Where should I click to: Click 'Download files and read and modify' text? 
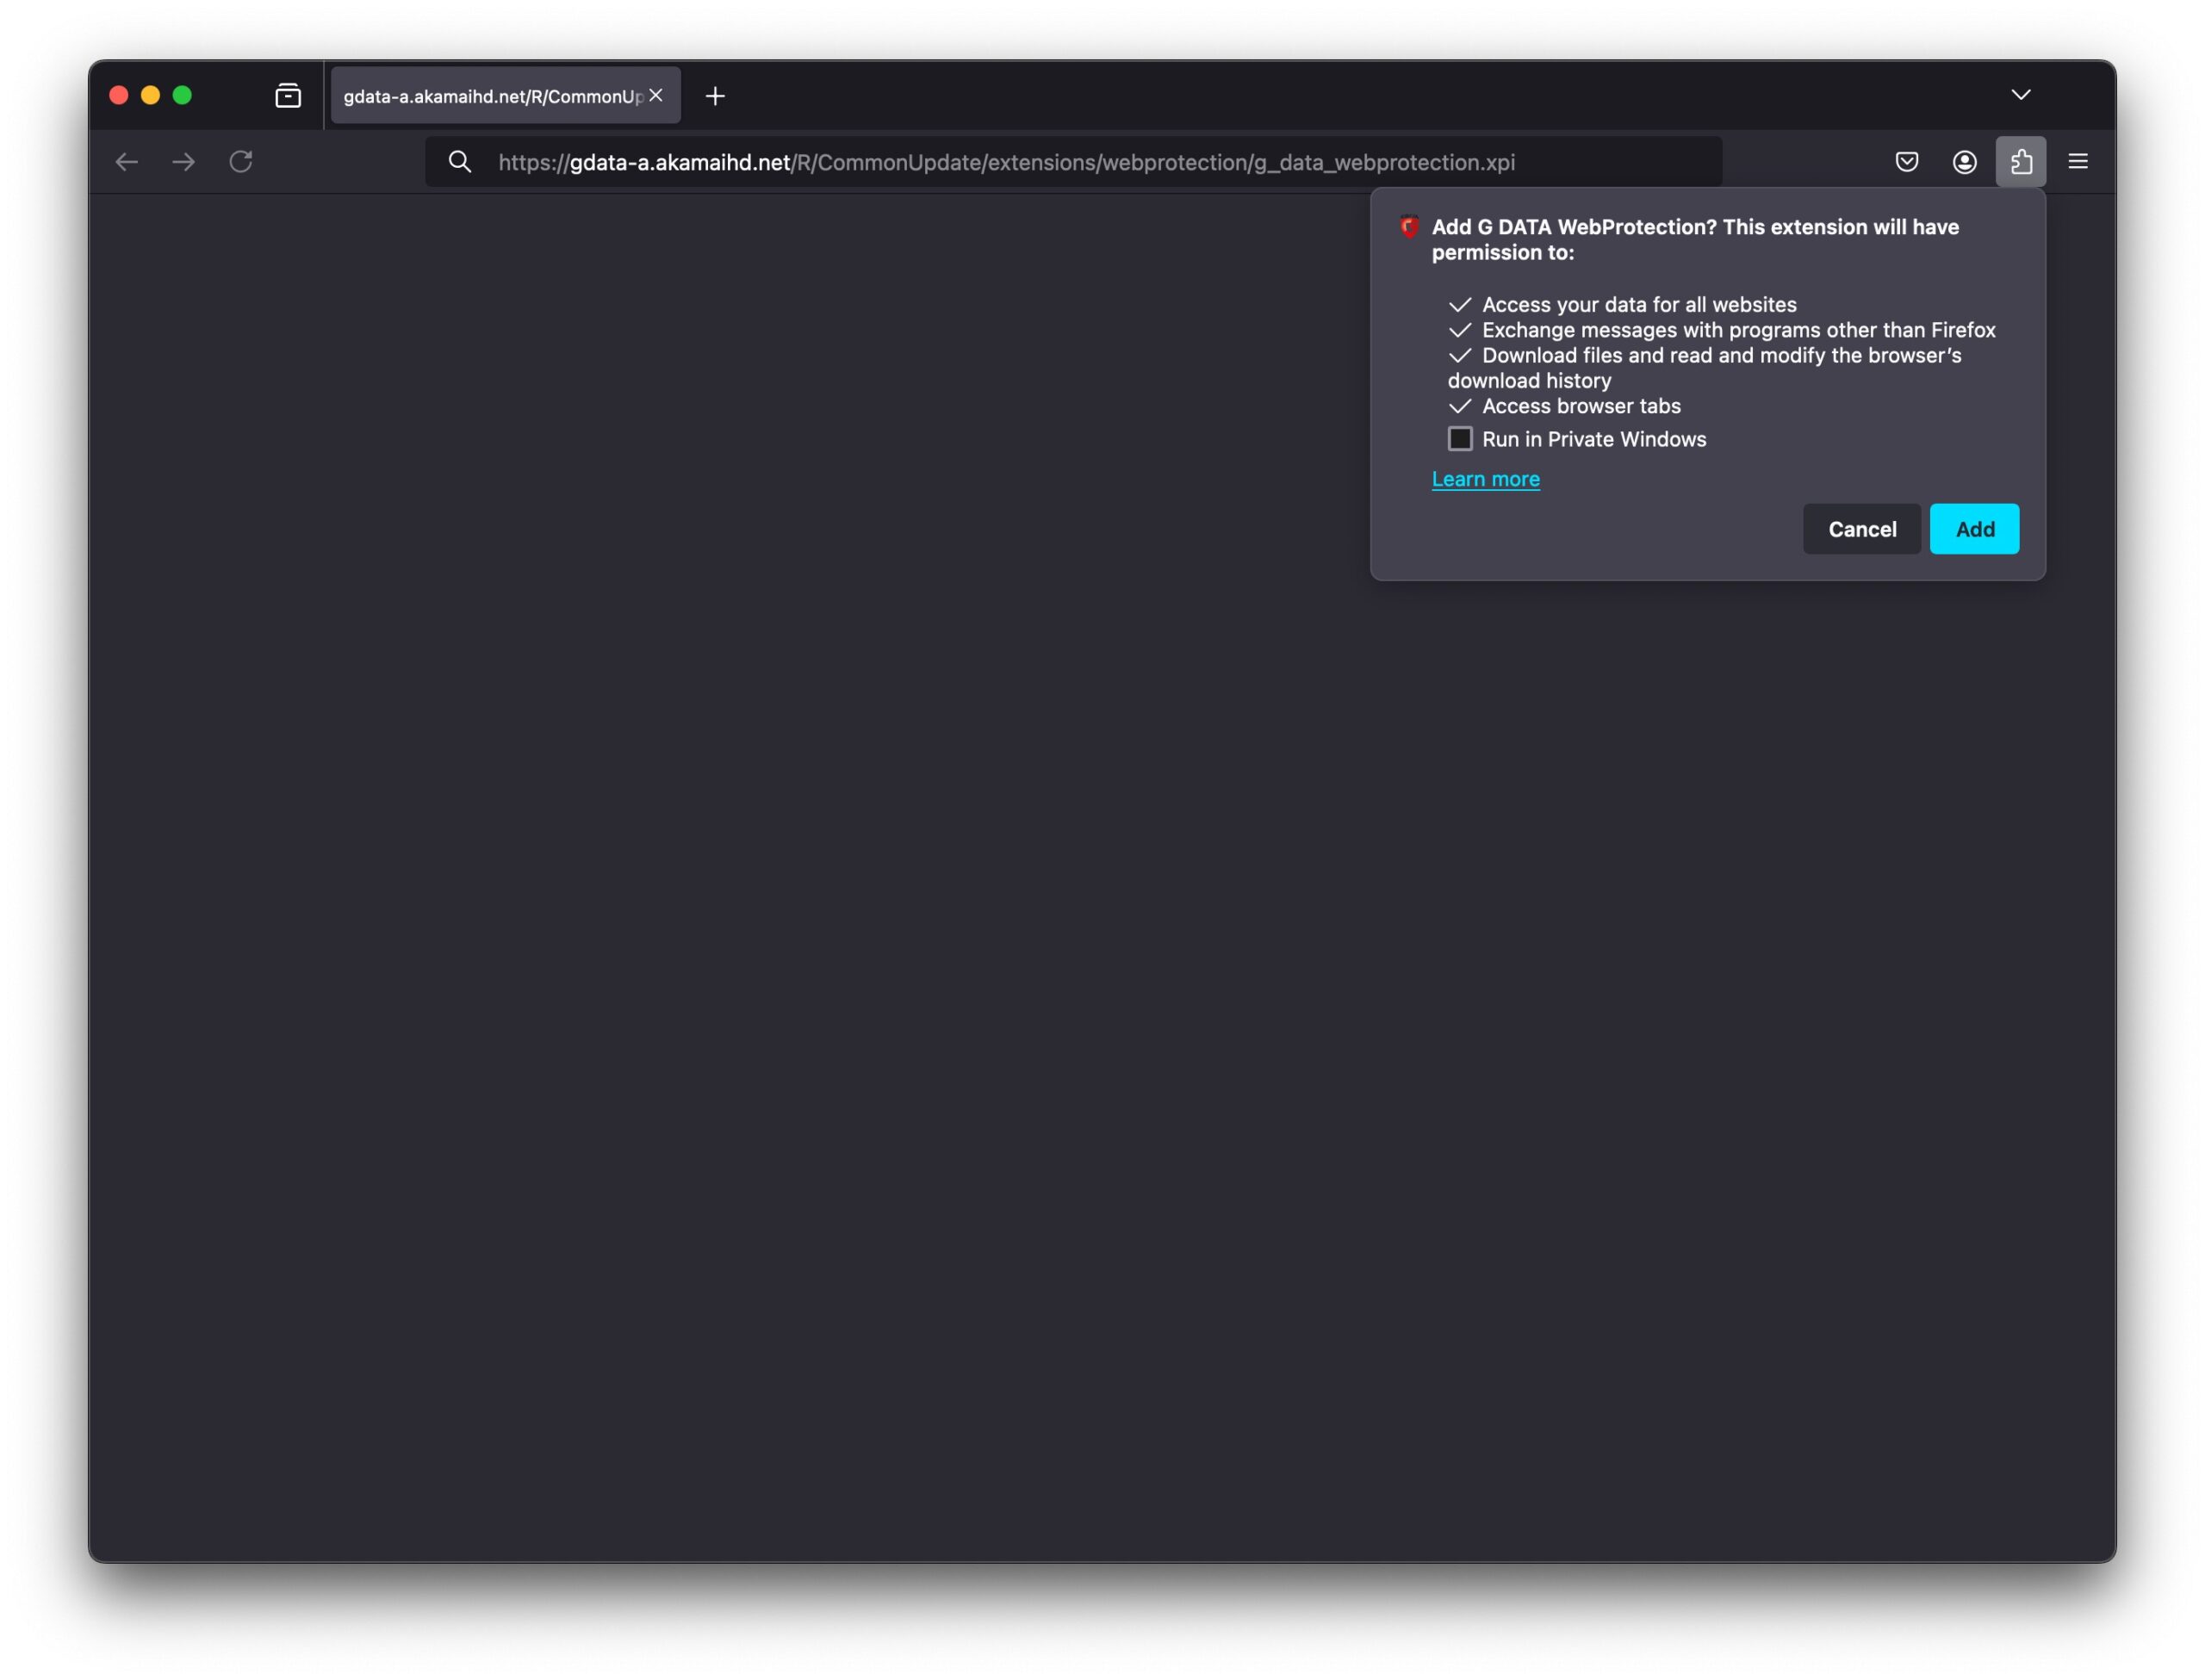(x=1705, y=368)
